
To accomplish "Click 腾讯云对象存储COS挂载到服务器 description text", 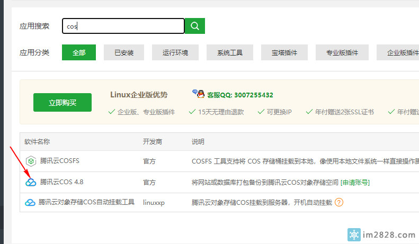I will click(262, 203).
